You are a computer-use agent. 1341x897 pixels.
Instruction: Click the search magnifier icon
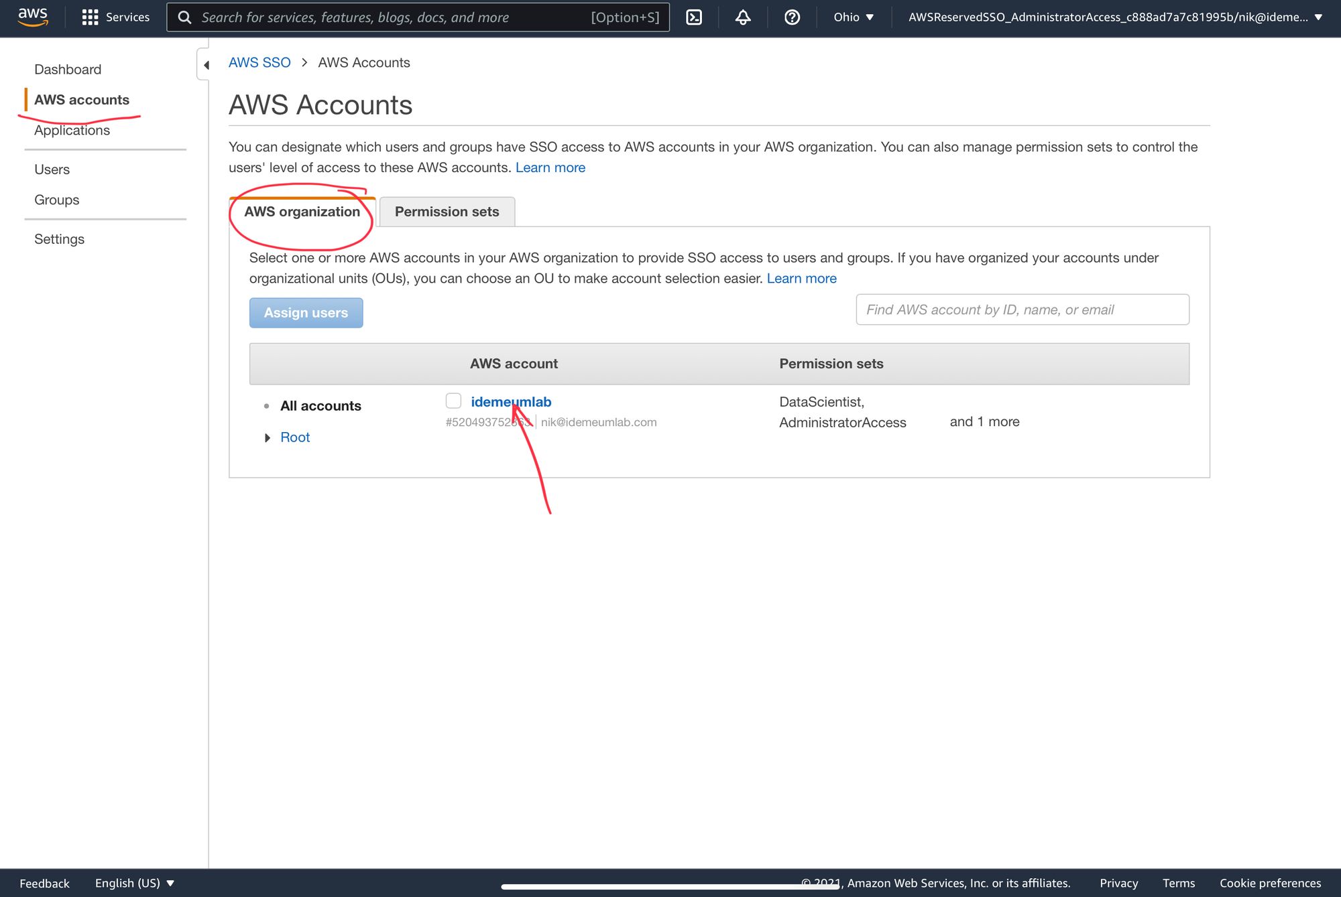point(184,17)
